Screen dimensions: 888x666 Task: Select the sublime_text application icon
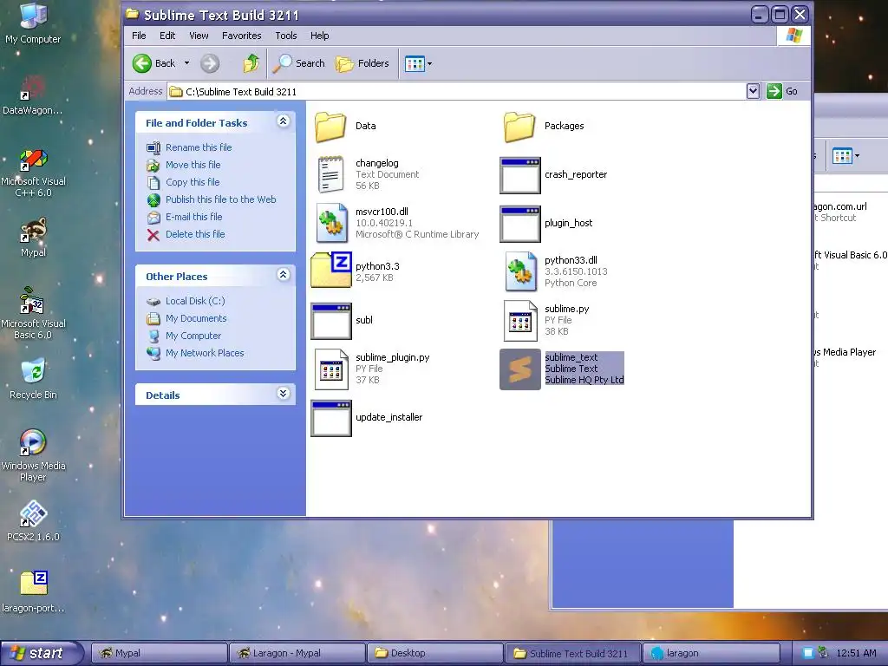(520, 369)
